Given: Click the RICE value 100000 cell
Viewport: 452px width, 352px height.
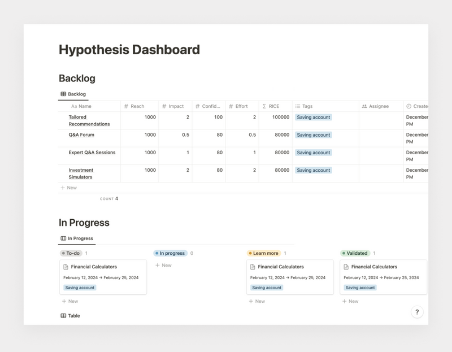Looking at the screenshot, I should click(276, 120).
